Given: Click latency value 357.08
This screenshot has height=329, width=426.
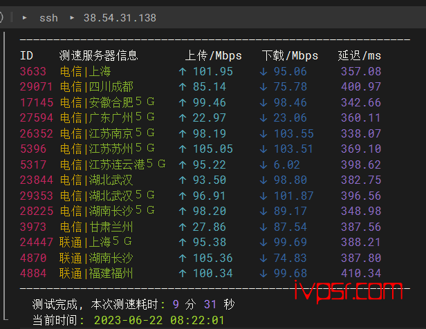Looking at the screenshot, I should (361, 71).
